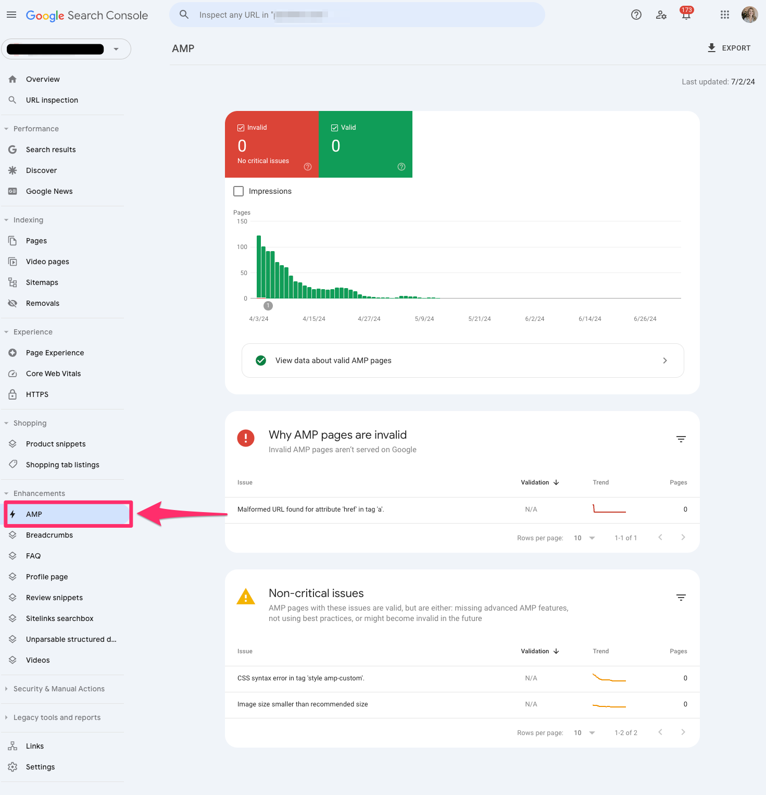This screenshot has height=795, width=766.
Task: Click the chart annotation marker 1
Action: [x=268, y=306]
